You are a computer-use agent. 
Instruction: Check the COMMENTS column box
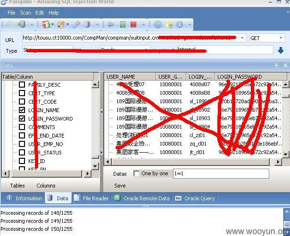pyautogui.click(x=22, y=127)
